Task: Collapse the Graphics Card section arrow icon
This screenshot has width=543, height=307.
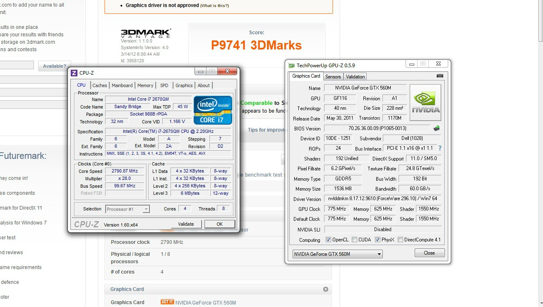Action: 326,289
